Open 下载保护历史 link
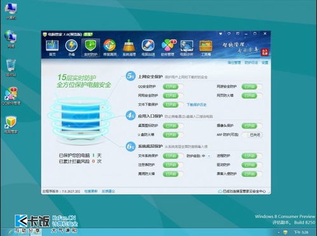 [x=196, y=105]
